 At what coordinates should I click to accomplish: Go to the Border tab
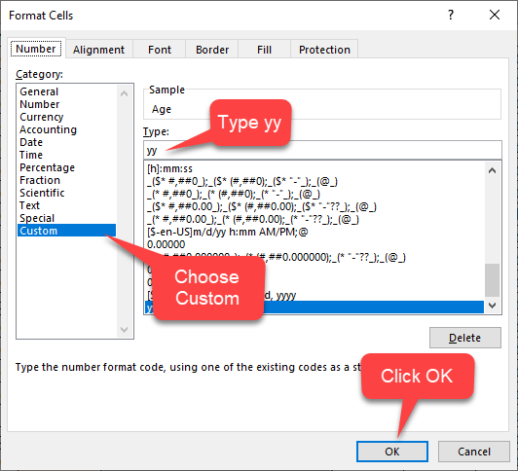(212, 50)
